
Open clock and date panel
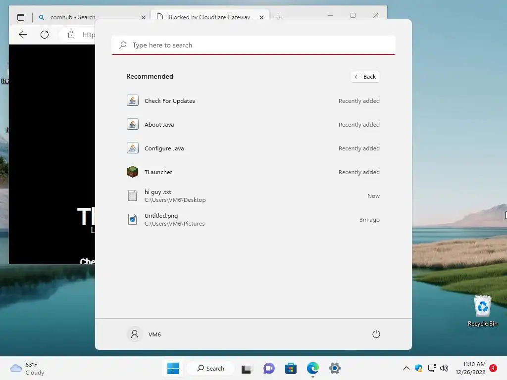(x=470, y=368)
